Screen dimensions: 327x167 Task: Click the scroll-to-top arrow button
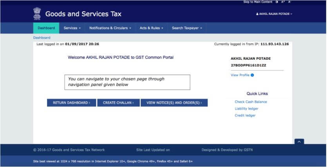pos(299,142)
